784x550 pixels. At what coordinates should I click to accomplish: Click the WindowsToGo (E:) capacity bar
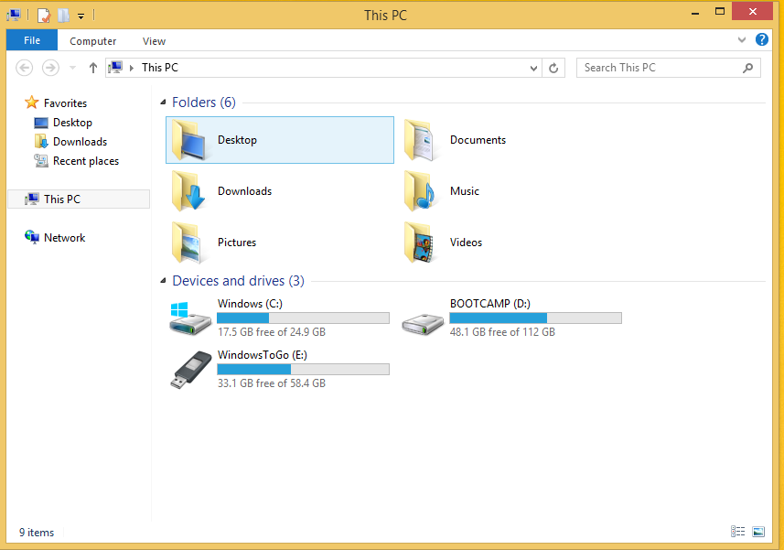303,369
